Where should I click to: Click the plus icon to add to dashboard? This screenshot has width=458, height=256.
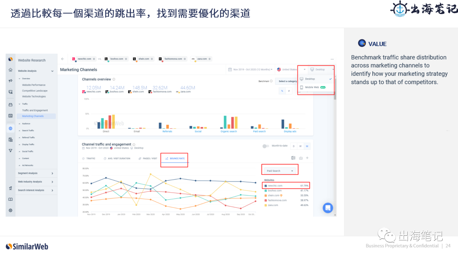pos(307,158)
